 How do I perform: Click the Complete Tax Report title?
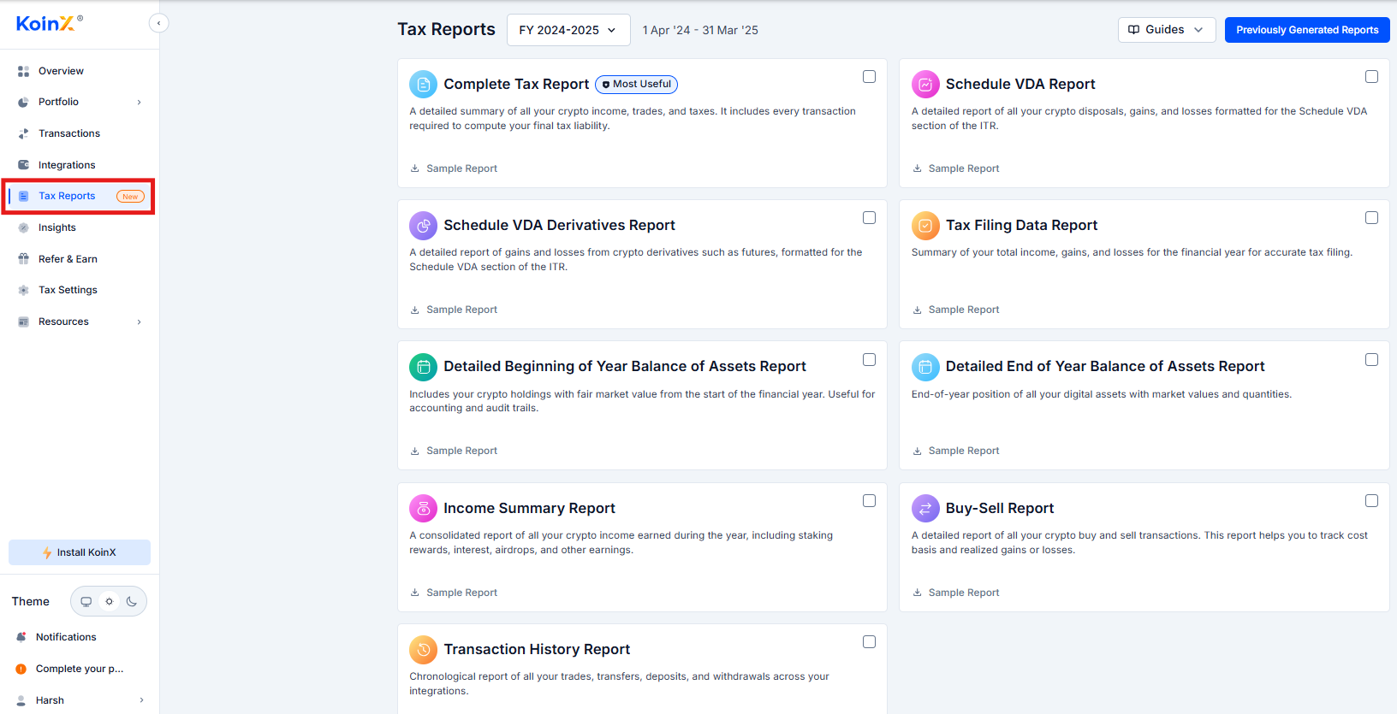tap(516, 84)
